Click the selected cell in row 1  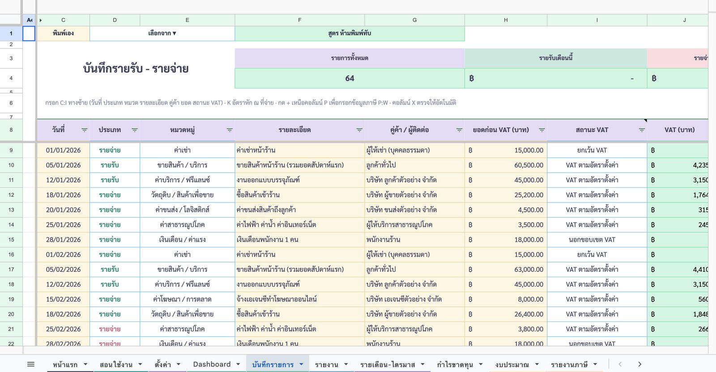(29, 34)
